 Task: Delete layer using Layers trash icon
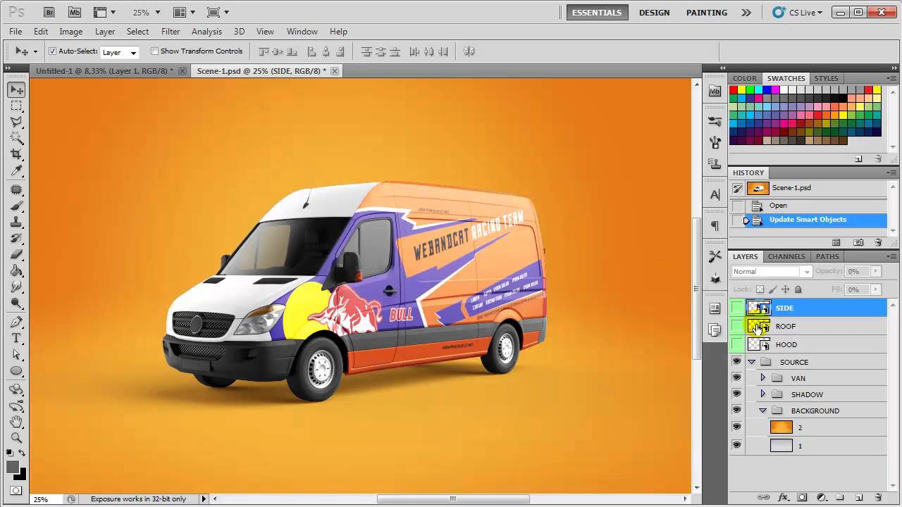pyautogui.click(x=878, y=497)
